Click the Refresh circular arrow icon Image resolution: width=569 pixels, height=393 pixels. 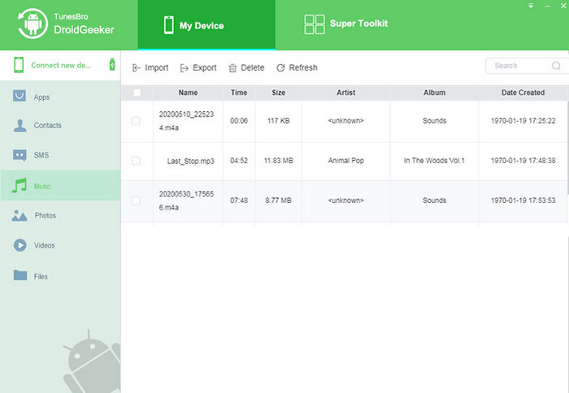click(x=280, y=67)
